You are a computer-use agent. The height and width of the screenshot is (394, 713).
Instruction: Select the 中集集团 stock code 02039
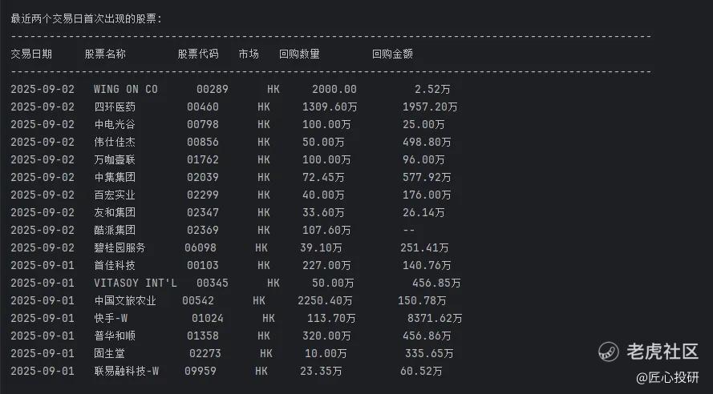(x=203, y=177)
